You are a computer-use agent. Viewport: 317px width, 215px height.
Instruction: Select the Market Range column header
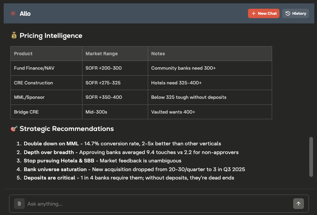click(x=102, y=54)
